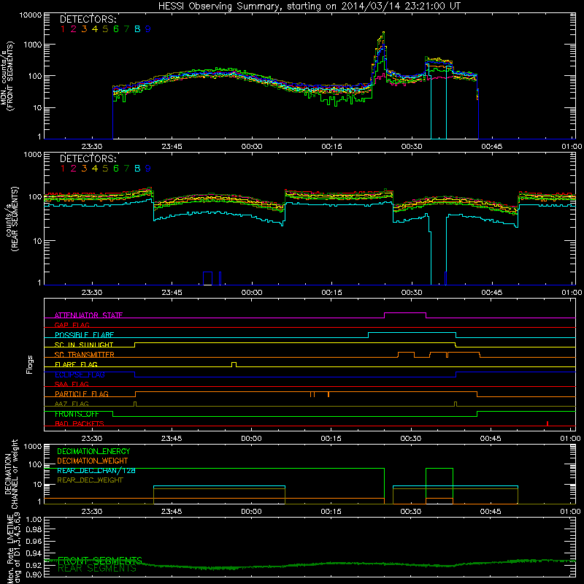
Task: Click blue rectangular pulse near 23:52 in rear plot
Action: click(x=207, y=278)
